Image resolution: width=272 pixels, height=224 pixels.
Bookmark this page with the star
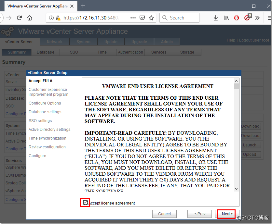click(151, 18)
